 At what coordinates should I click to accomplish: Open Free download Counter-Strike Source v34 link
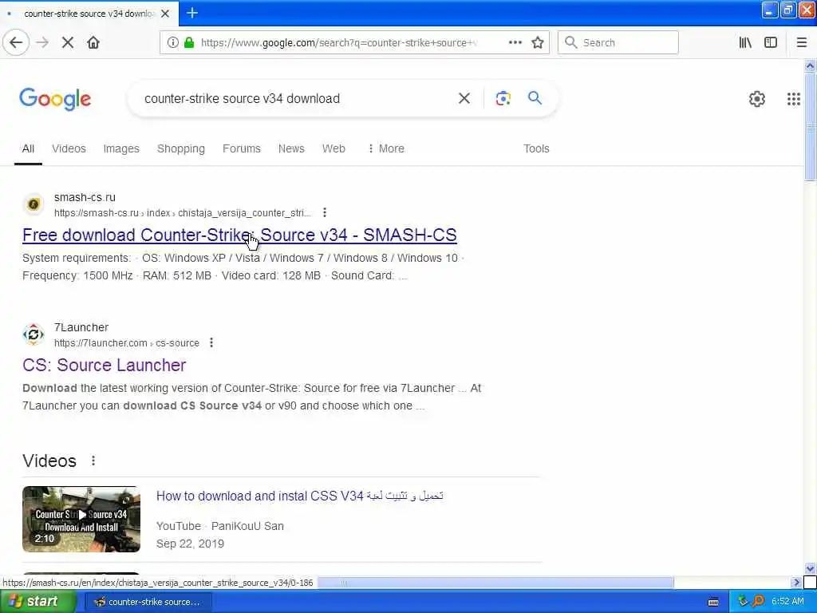[239, 235]
